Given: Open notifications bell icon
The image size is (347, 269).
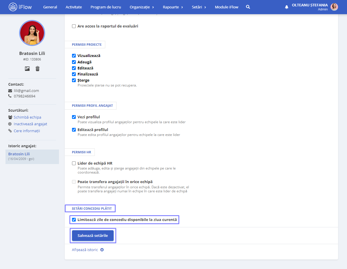Looking at the screenshot, I should click(287, 7).
